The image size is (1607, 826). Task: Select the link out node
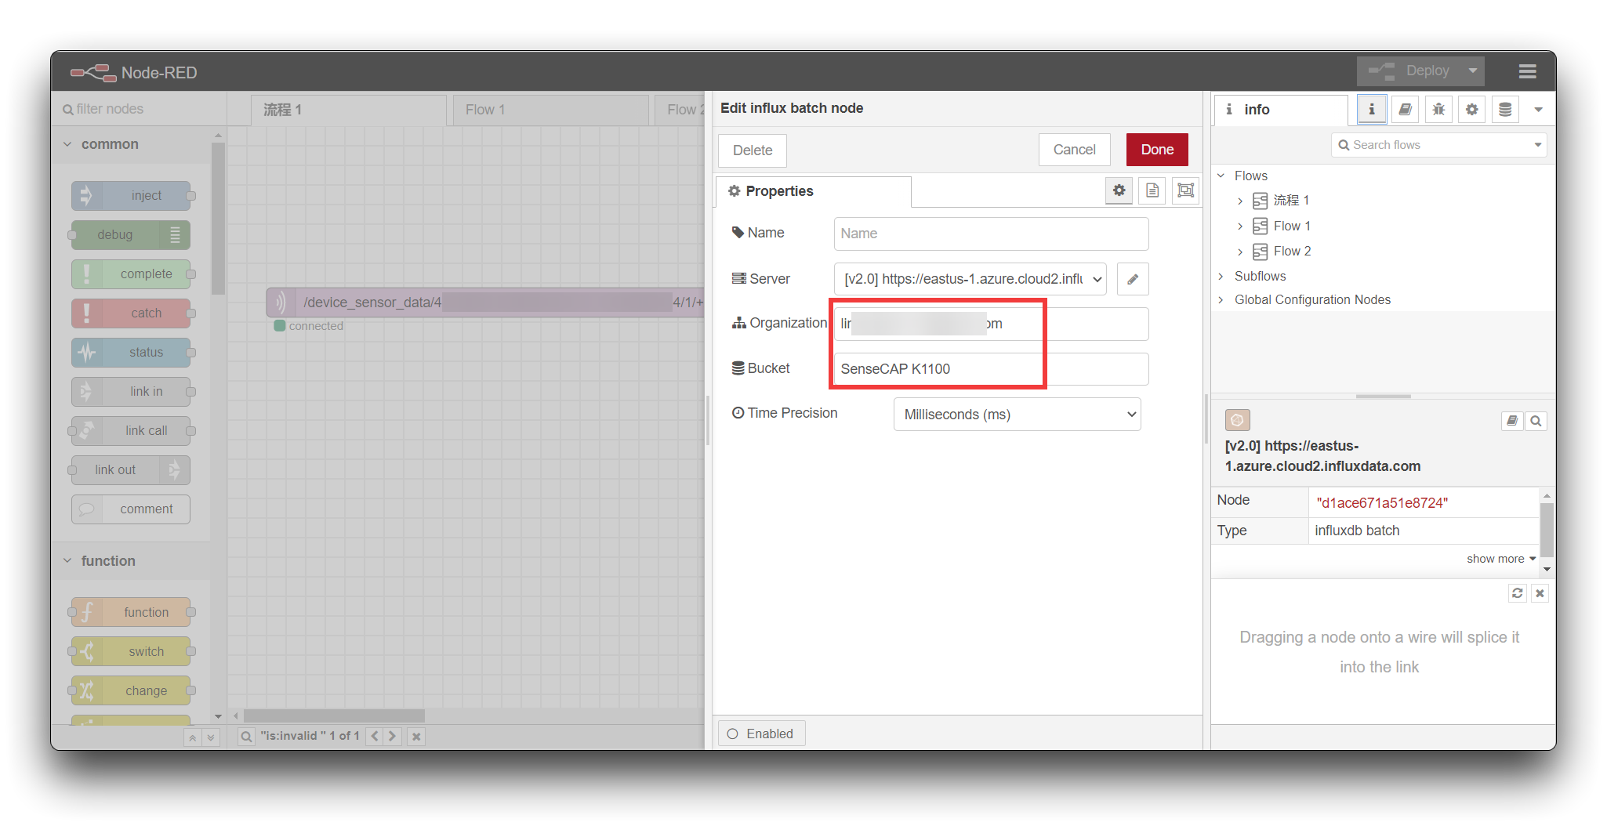point(132,470)
